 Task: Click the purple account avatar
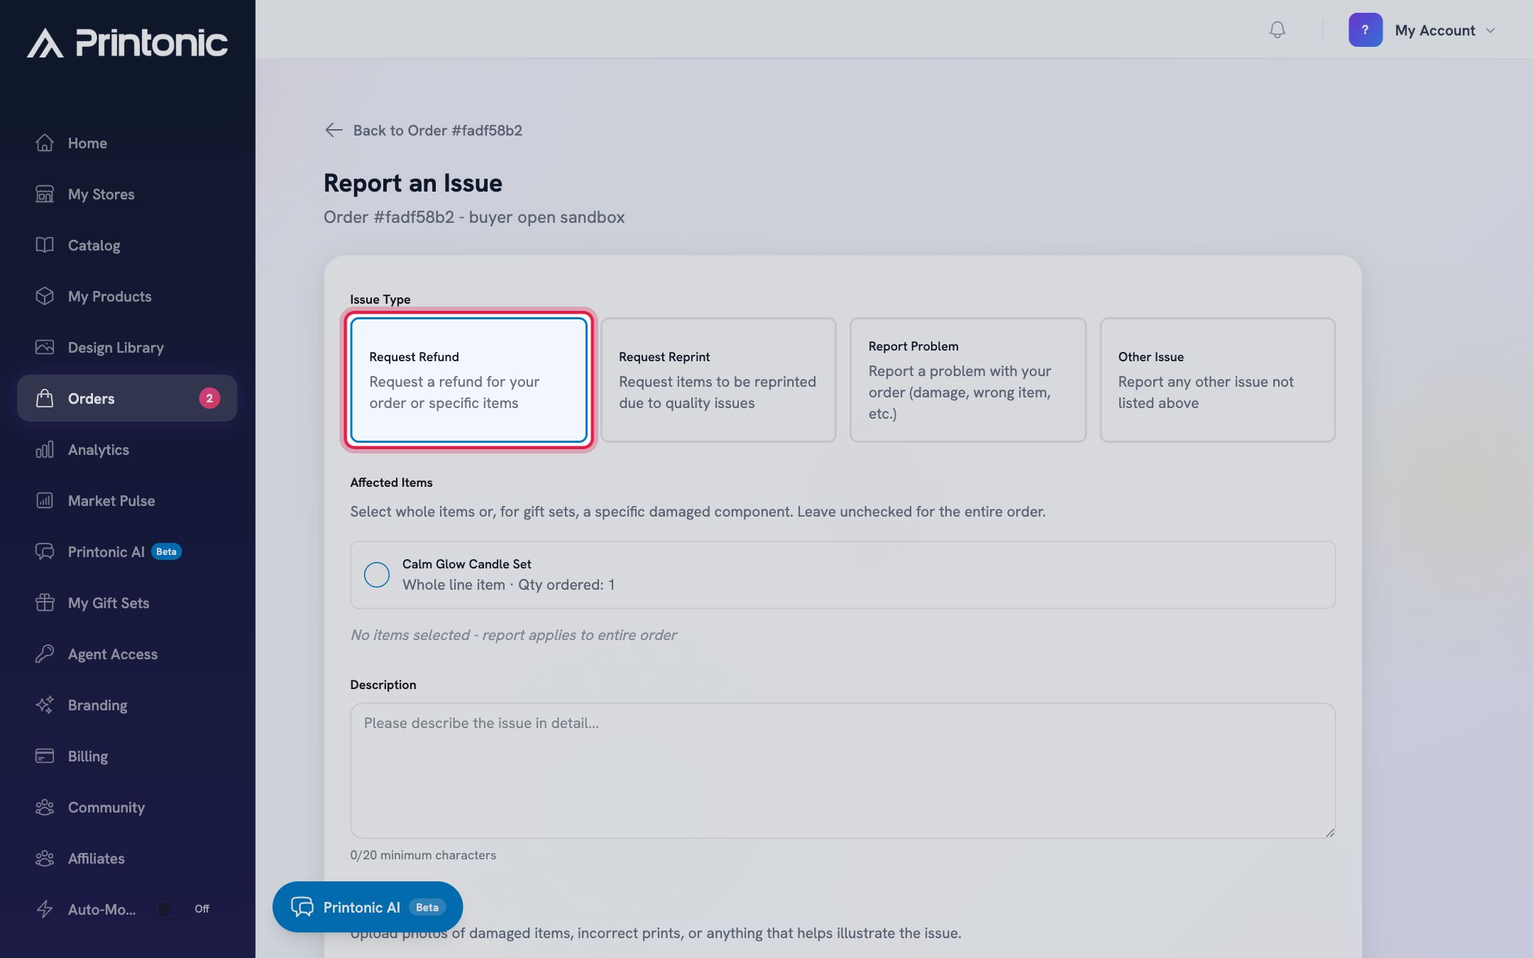(1366, 30)
